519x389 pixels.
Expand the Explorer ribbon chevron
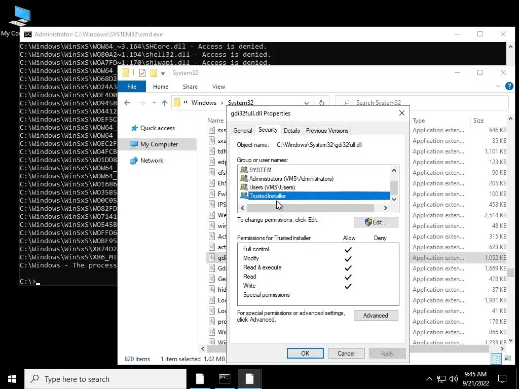tap(498, 87)
